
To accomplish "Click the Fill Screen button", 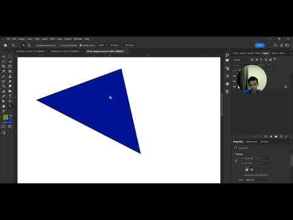I will click(x=130, y=45).
